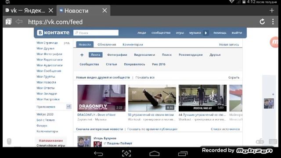Close the 'vk — Яндекс' tab
This screenshot has height=158, width=281.
51,11
